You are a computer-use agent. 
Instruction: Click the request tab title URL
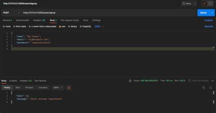(x=20, y=4)
